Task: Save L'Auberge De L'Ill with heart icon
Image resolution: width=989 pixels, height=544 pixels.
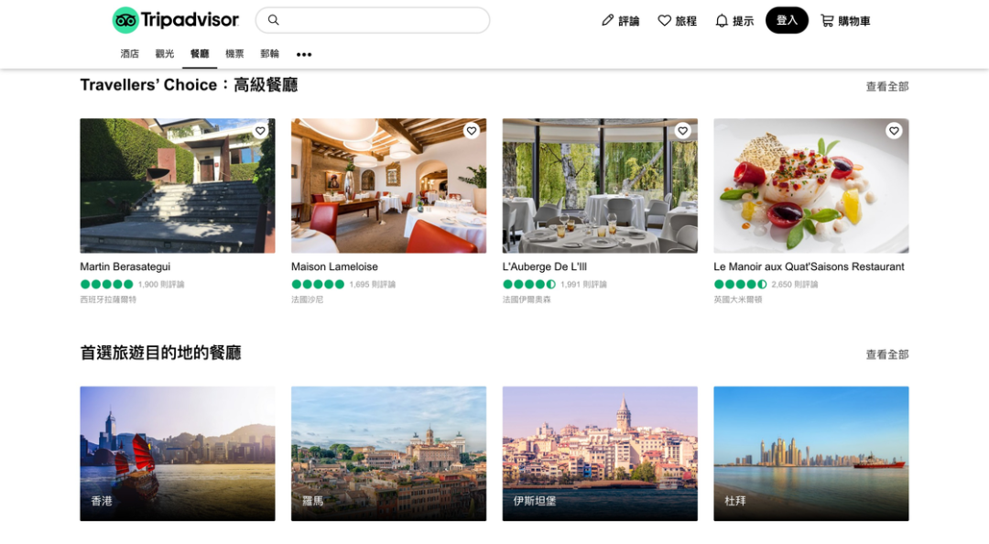Action: pos(682,131)
